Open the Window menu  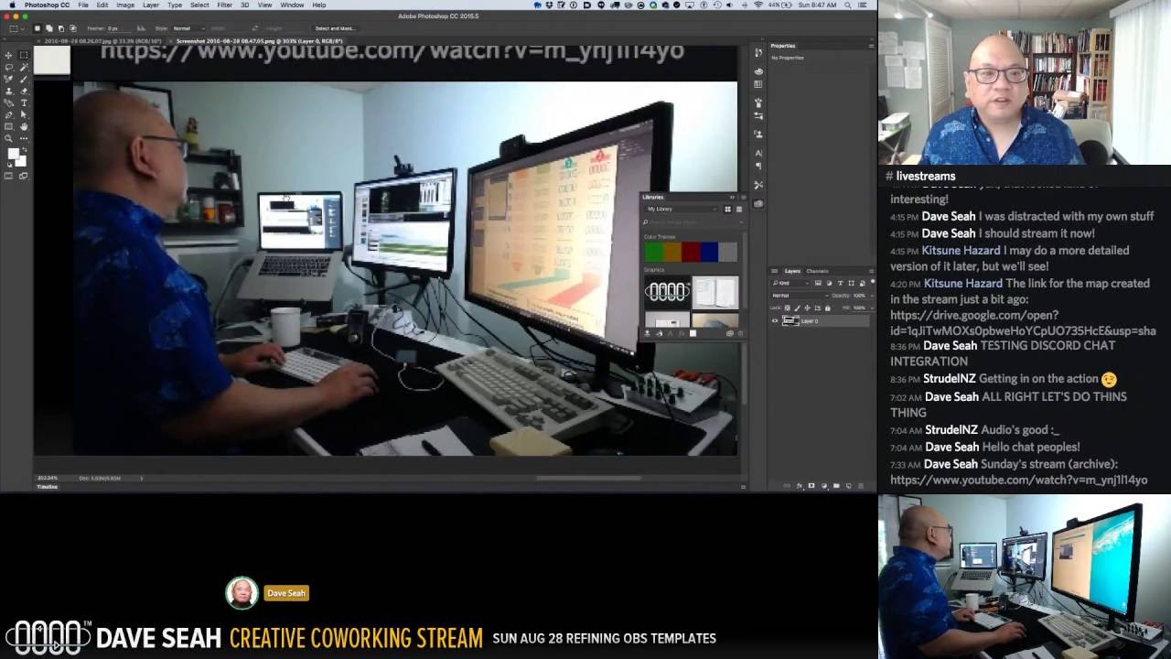tap(292, 5)
